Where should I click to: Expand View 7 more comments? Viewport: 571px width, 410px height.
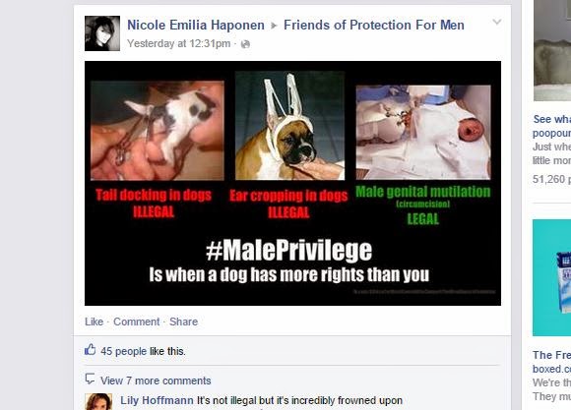156,381
